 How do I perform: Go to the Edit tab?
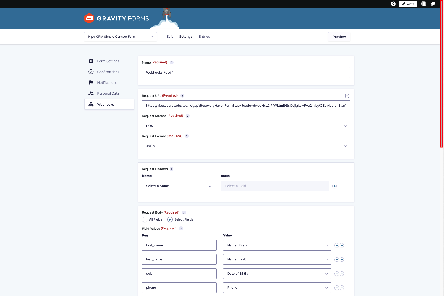click(169, 37)
